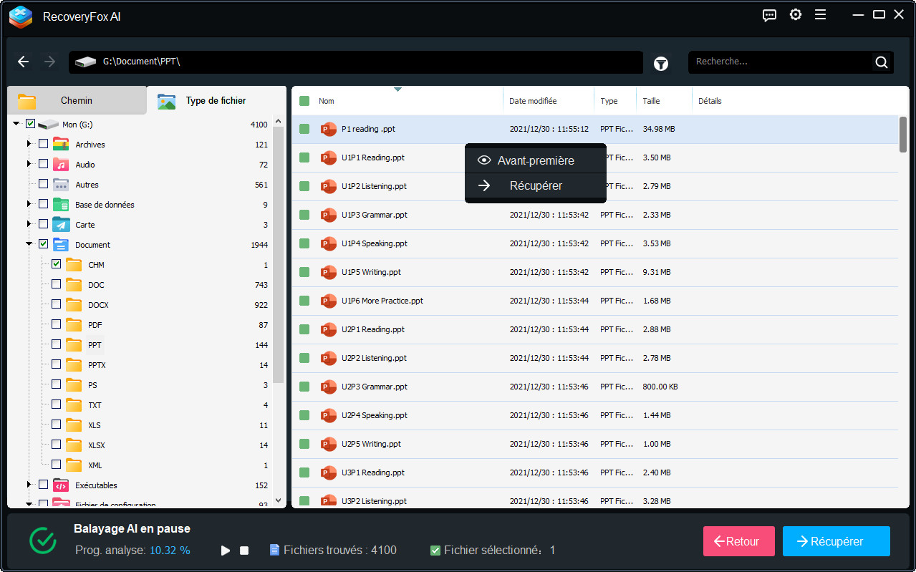916x572 pixels.
Task: Click the search magnifier icon
Action: (882, 62)
